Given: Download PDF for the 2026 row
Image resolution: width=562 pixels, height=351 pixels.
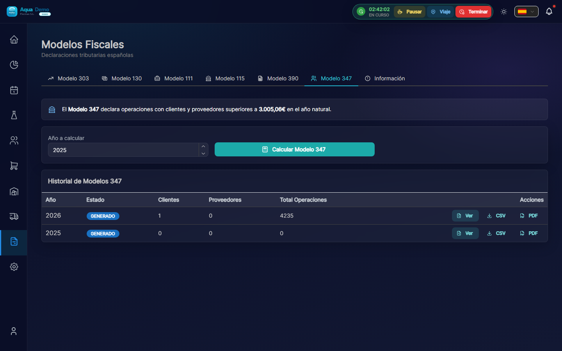Looking at the screenshot, I should tap(529, 216).
